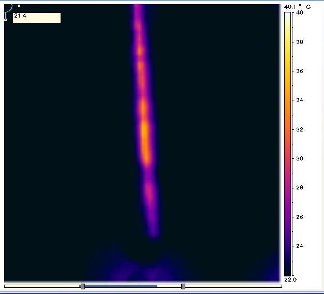Click the top handle of the measurement marker

pyautogui.click(x=19, y=6)
